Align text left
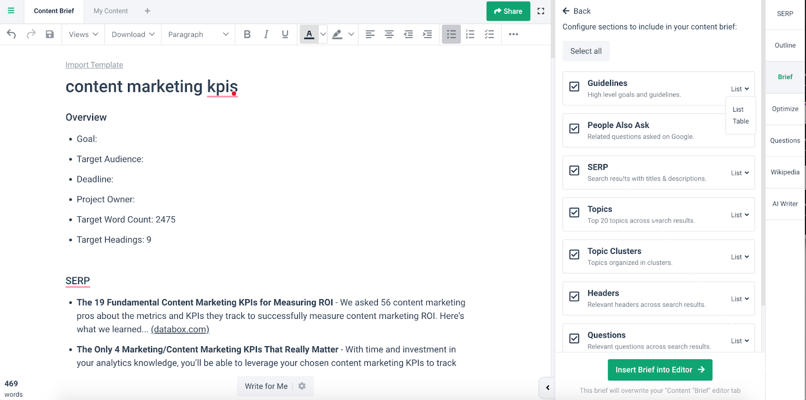The height and width of the screenshot is (400, 806). click(370, 34)
